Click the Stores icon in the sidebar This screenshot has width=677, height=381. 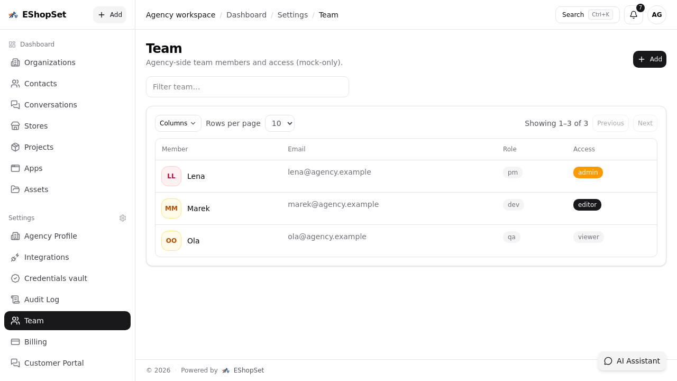point(15,126)
